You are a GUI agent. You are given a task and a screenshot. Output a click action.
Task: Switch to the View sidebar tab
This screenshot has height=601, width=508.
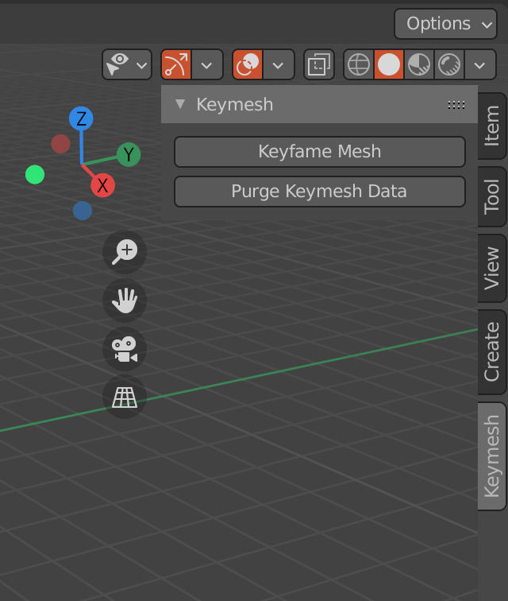click(492, 269)
